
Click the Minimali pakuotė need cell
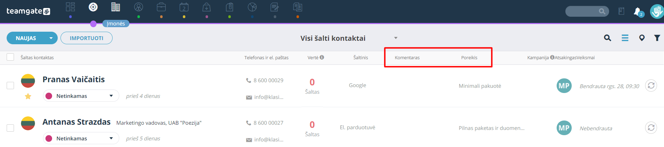click(x=480, y=86)
